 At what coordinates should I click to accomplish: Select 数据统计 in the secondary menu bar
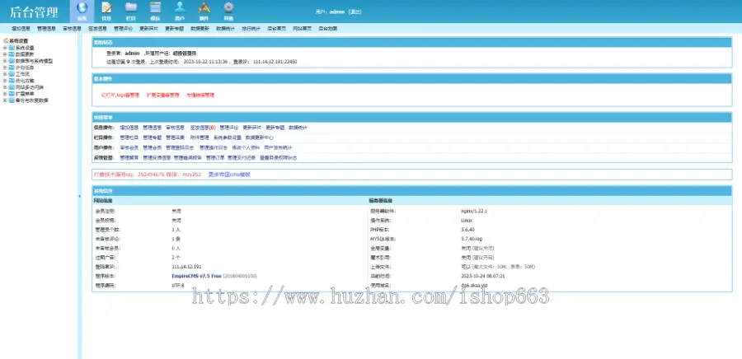pos(225,29)
